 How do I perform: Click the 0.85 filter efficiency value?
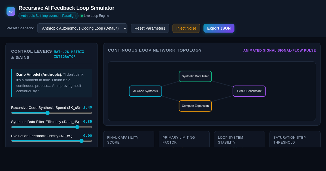pos(87,122)
